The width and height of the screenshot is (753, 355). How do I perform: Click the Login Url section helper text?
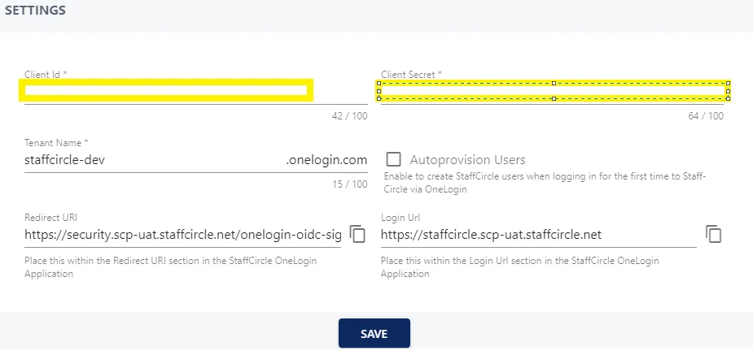tap(520, 267)
